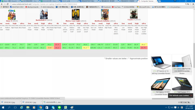Click network icon in system tray
Image resolution: width=195 pixels, height=110 pixels.
coord(169,107)
